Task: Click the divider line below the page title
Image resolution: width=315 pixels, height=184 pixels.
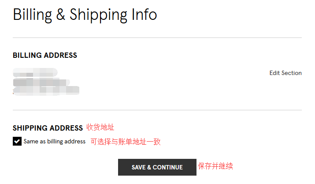Action: (x=157, y=38)
